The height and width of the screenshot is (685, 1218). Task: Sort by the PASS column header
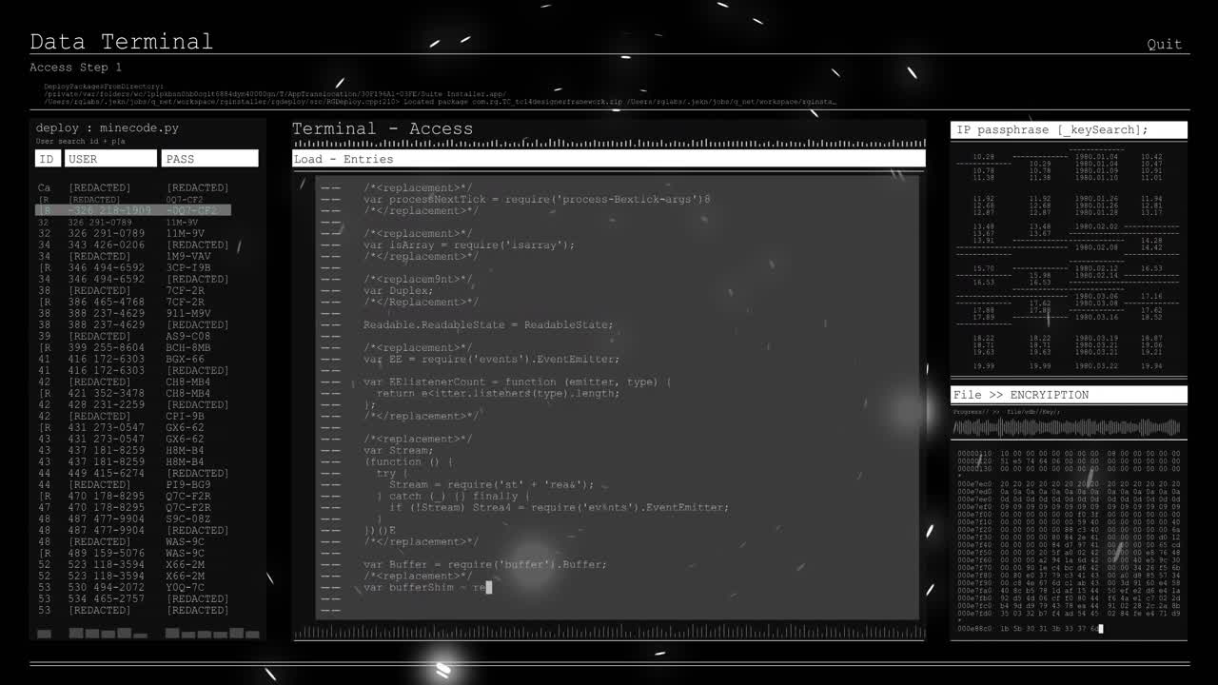pyautogui.click(x=209, y=159)
